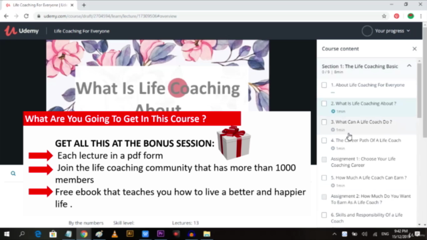
Task: Open Assignment 2: How Much Do You Want To Earn
Action: [x=371, y=199]
